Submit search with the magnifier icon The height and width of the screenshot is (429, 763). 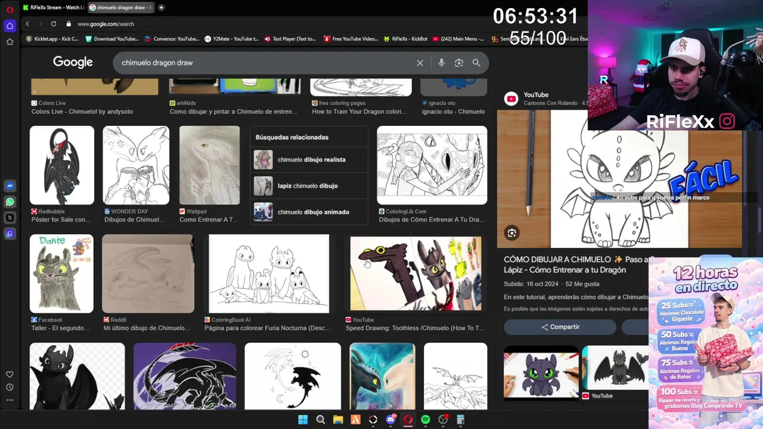point(476,63)
